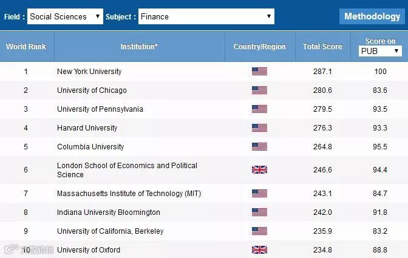Click the UK flag next to University of Oxford
Image resolution: width=408 pixels, height=258 pixels.
259,250
